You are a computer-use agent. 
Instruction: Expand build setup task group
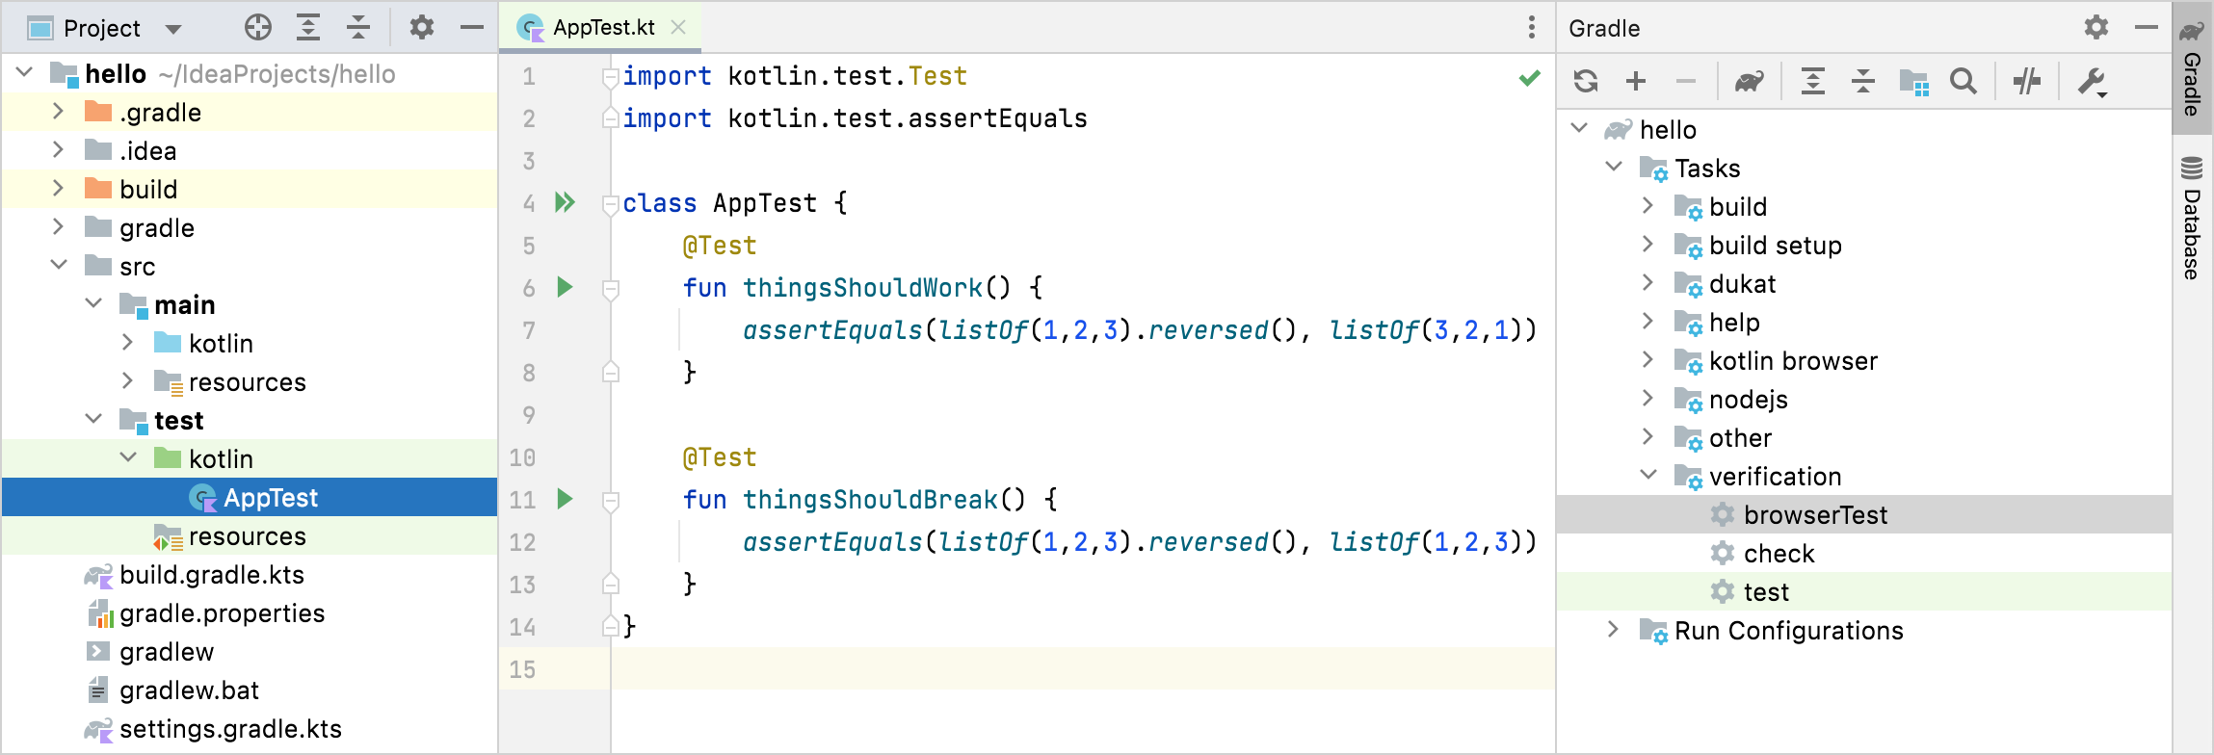tap(1648, 244)
